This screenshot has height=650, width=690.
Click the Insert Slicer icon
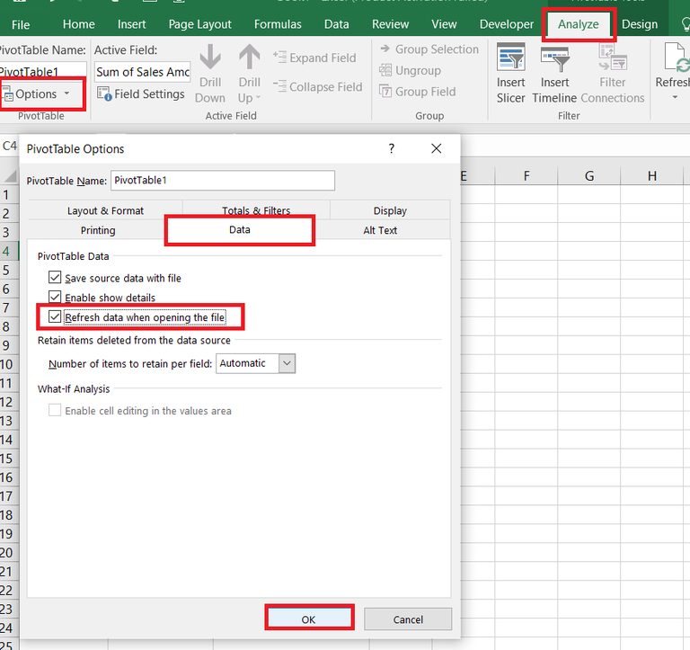510,59
